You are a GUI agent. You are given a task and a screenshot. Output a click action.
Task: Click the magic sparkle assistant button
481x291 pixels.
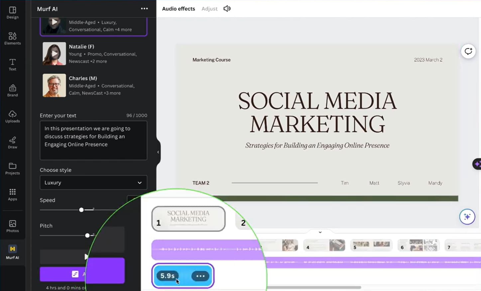tap(467, 217)
